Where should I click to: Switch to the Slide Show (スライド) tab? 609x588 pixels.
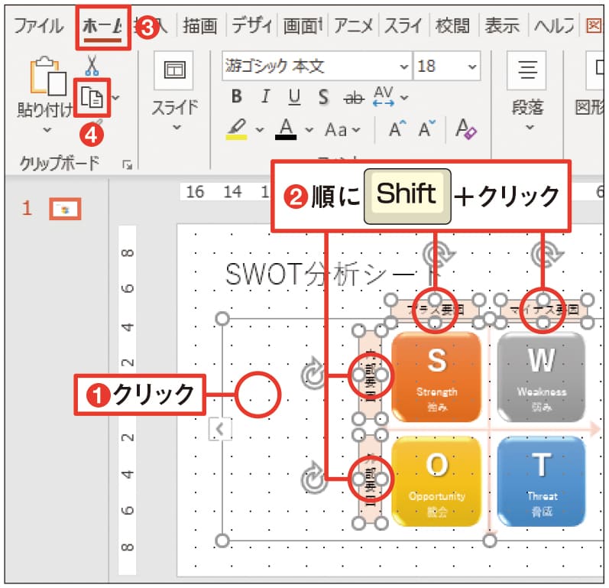[403, 27]
